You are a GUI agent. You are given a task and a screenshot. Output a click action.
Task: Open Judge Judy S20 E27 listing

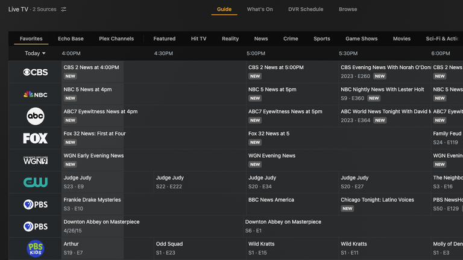[x=385, y=182]
